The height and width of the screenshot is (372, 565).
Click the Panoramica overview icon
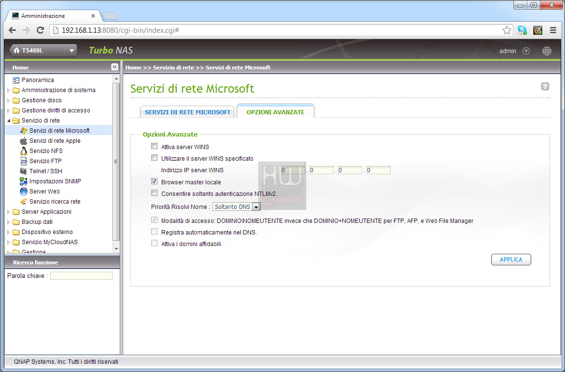(16, 80)
